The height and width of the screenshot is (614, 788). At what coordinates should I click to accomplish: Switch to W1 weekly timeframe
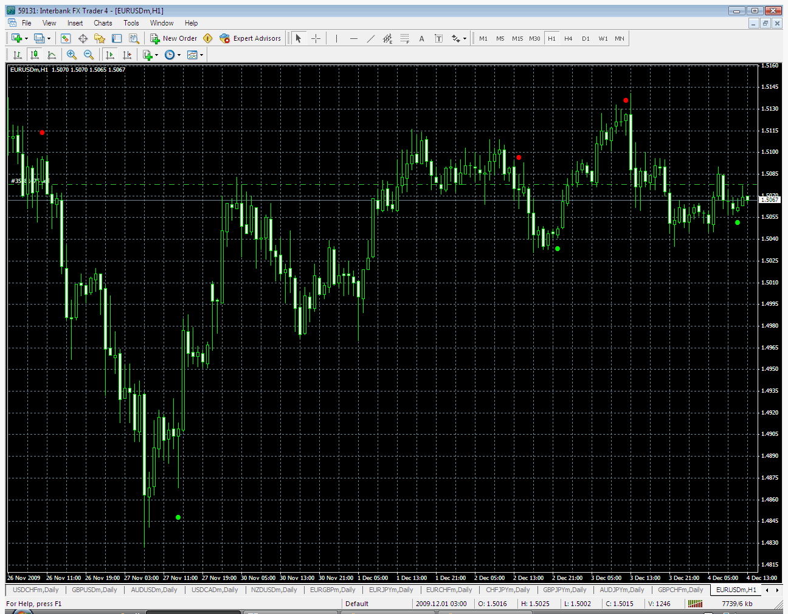point(603,38)
